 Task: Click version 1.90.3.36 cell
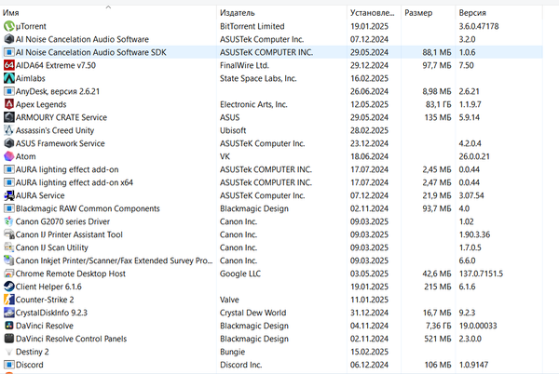[x=474, y=234]
